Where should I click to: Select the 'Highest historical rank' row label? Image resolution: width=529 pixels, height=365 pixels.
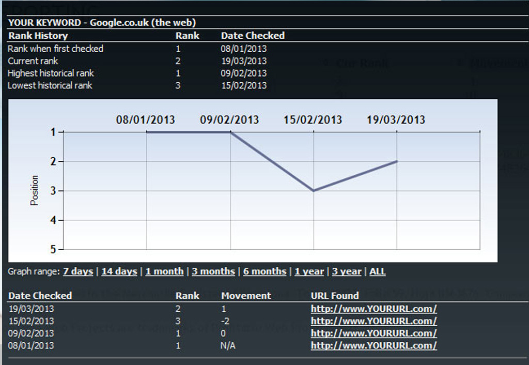click(51, 73)
